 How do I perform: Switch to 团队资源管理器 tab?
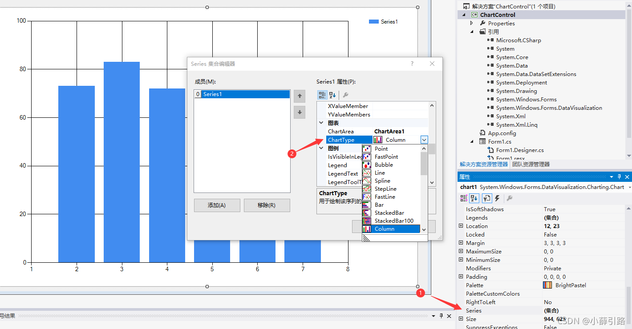coord(531,164)
